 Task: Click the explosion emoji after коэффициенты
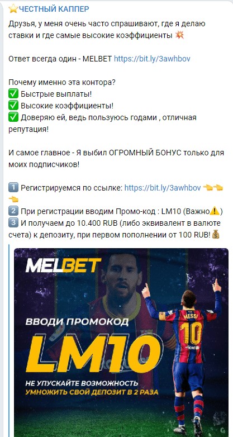coord(179,36)
